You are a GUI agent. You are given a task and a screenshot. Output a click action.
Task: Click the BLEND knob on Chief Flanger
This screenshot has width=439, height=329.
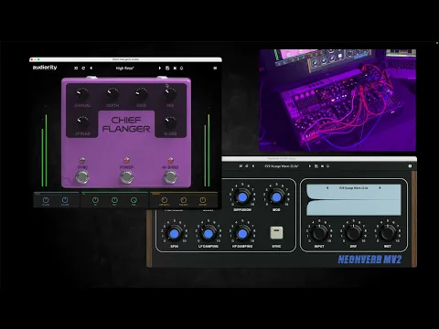(170, 122)
